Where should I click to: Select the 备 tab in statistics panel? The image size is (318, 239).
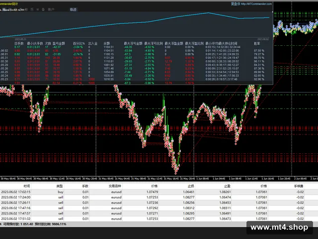pyautogui.click(x=43, y=9)
